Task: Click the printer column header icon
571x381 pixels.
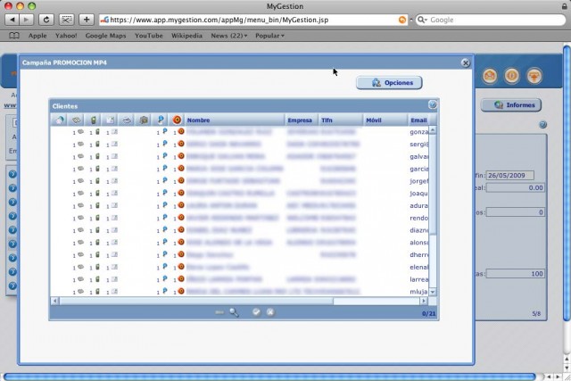Action: coord(127,120)
